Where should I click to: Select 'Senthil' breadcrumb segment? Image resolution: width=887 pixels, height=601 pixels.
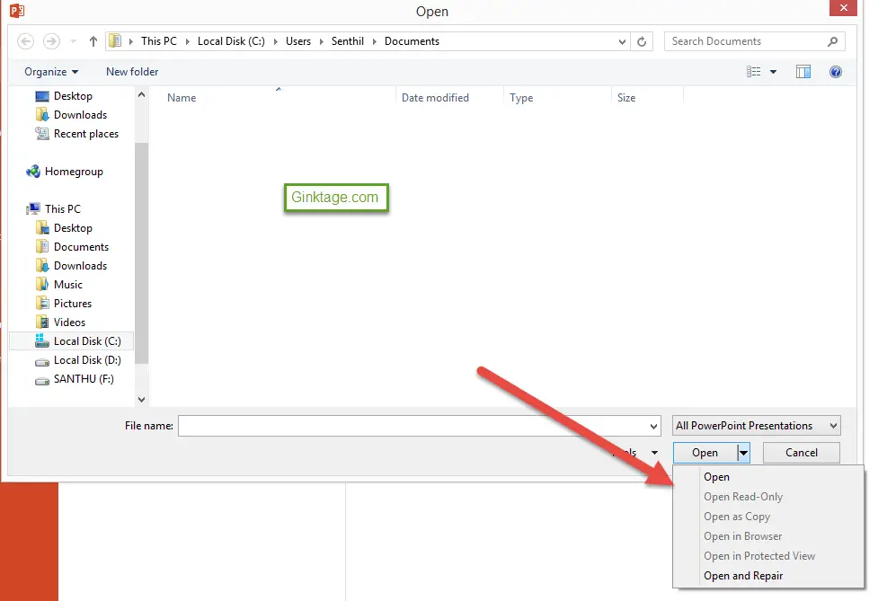click(x=347, y=41)
